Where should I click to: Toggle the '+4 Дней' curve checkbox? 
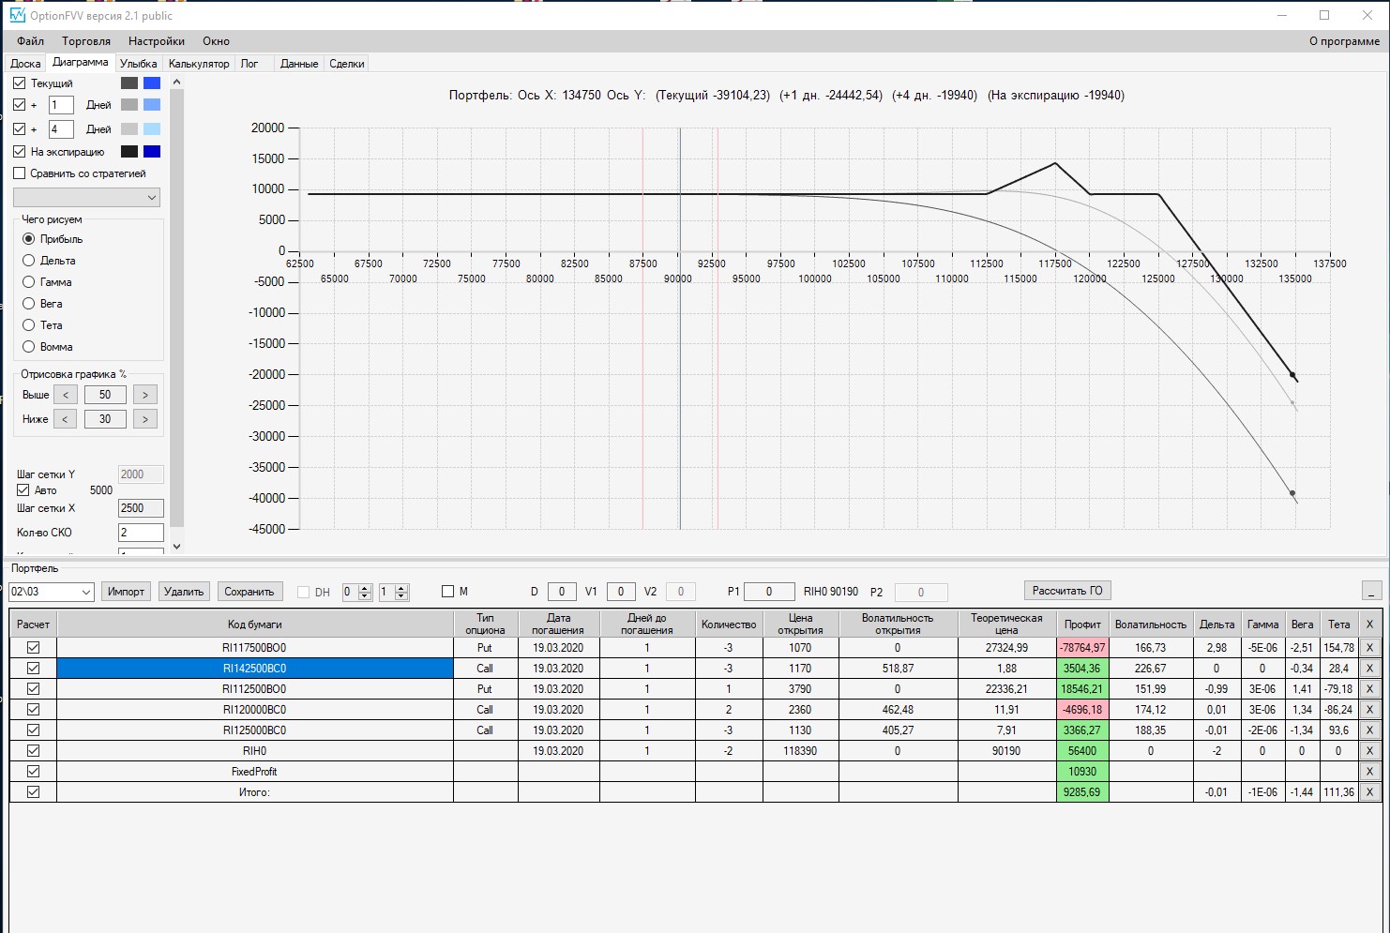coord(20,129)
